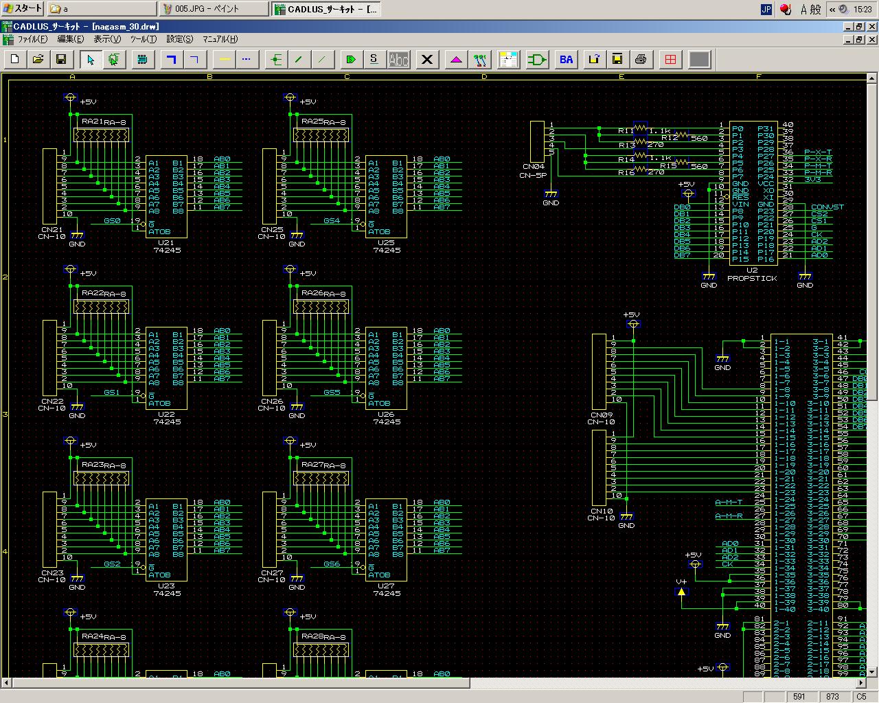Select the thick blue wire tool

[172, 60]
